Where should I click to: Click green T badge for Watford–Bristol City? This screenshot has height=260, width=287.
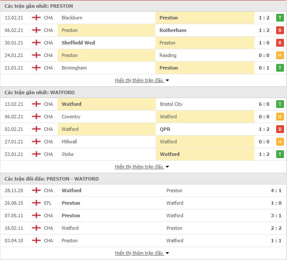click(280, 104)
